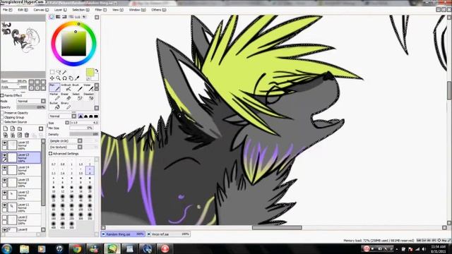Adjust the layer Opacity slider
Image resolution: width=452 pixels, height=254 pixels.
[31, 107]
